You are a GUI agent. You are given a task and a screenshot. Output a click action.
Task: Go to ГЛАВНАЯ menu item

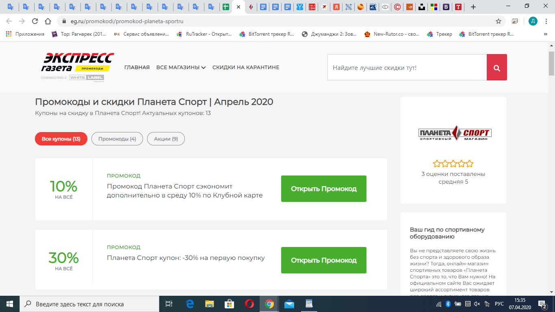pyautogui.click(x=137, y=67)
